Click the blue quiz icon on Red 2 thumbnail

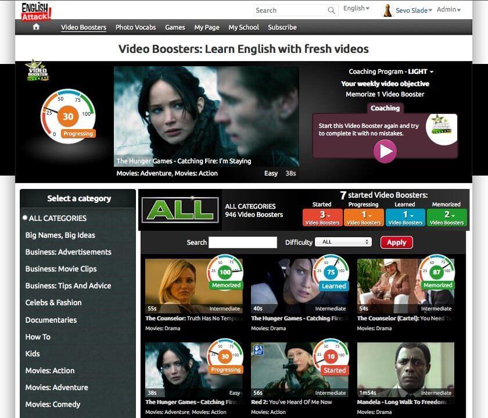[x=259, y=350]
